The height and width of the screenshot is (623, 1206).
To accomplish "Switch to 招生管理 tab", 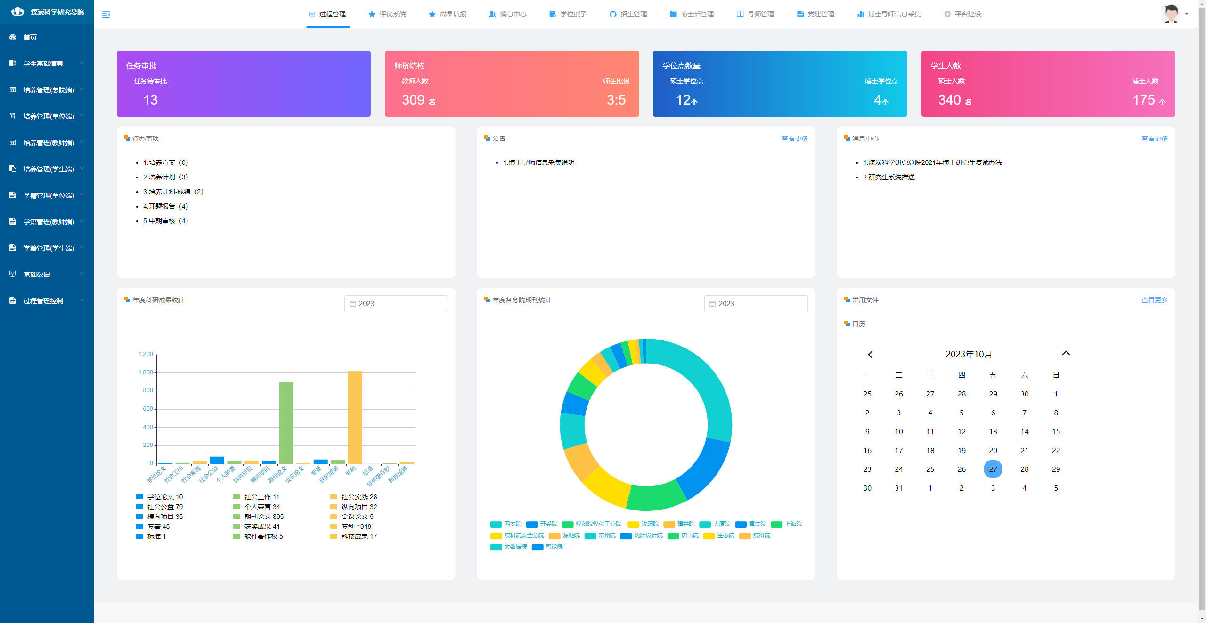I will [x=628, y=14].
